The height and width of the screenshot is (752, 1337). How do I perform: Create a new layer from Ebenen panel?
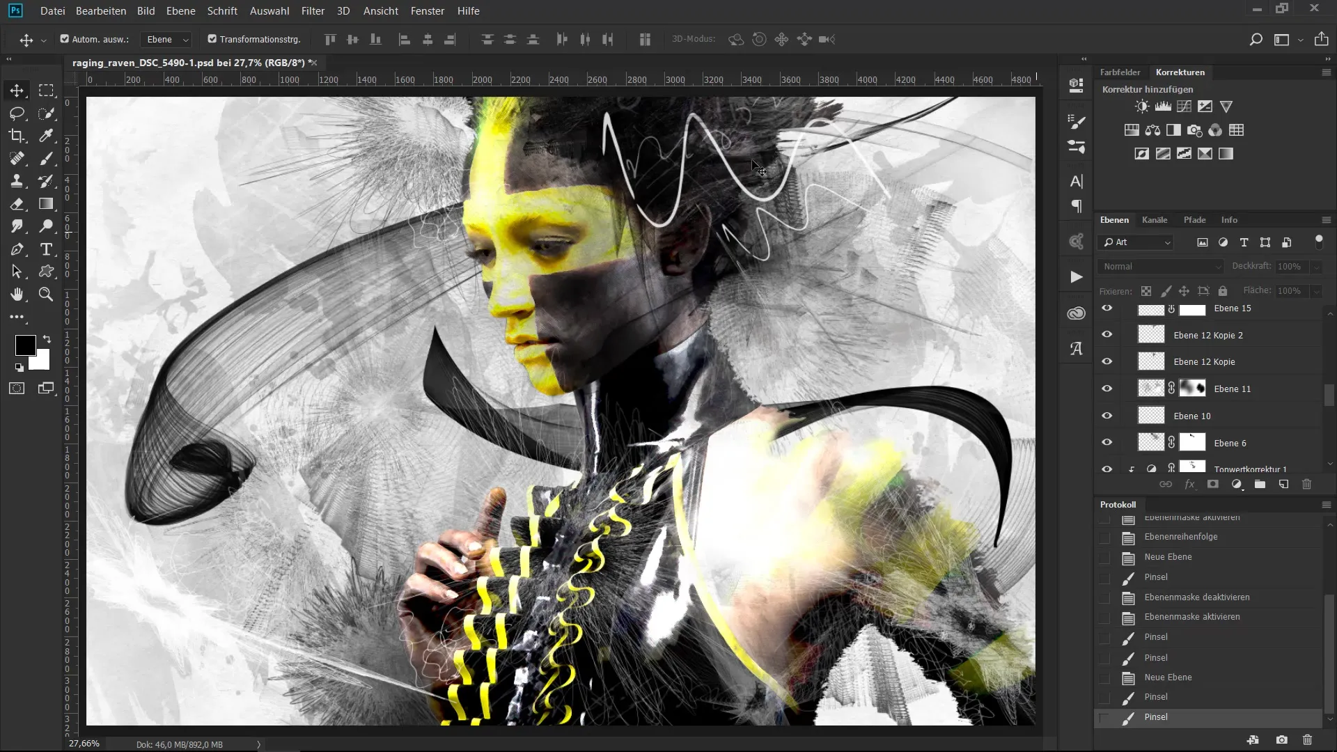(1283, 485)
